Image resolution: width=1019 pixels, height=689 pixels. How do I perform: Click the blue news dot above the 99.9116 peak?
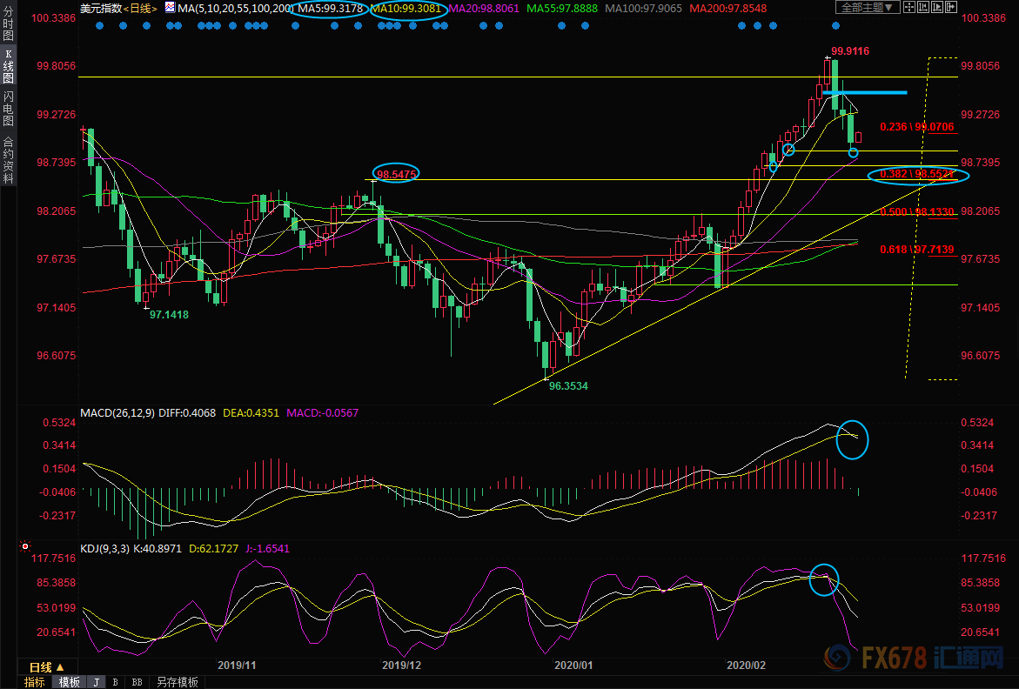point(835,26)
